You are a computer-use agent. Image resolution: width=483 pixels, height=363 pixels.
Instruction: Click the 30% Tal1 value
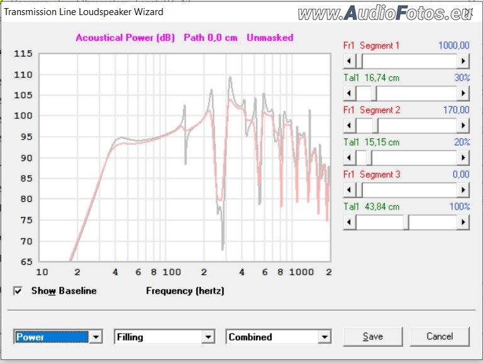pos(462,77)
